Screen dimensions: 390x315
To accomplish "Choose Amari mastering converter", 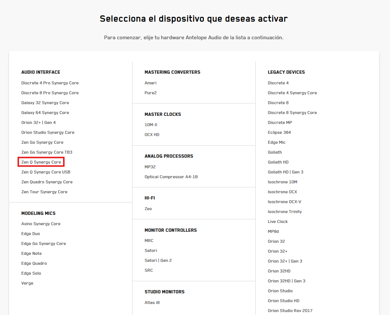I will (x=150, y=83).
